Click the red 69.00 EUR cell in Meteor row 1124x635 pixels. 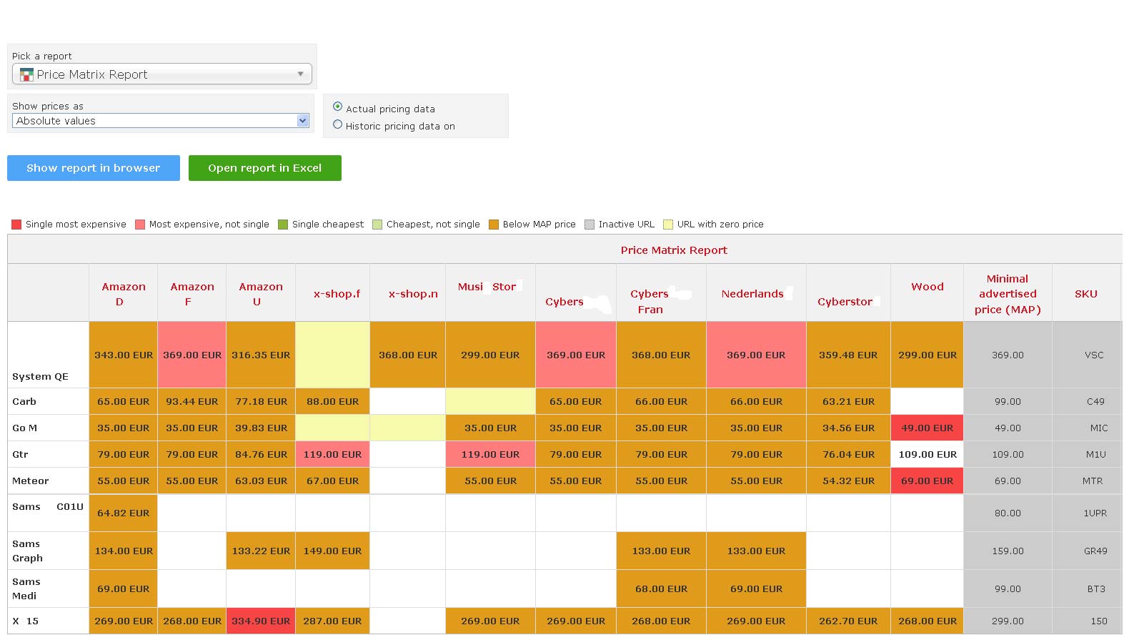coord(927,481)
